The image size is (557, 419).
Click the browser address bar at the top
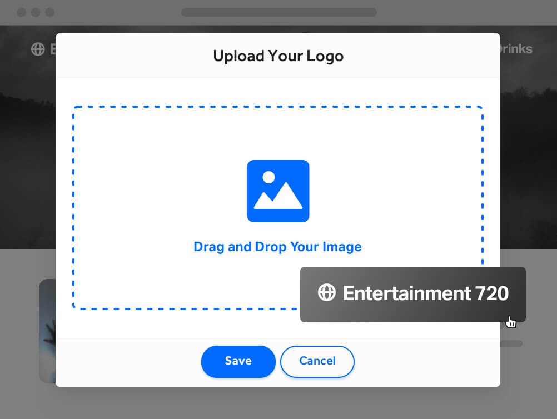click(x=278, y=12)
